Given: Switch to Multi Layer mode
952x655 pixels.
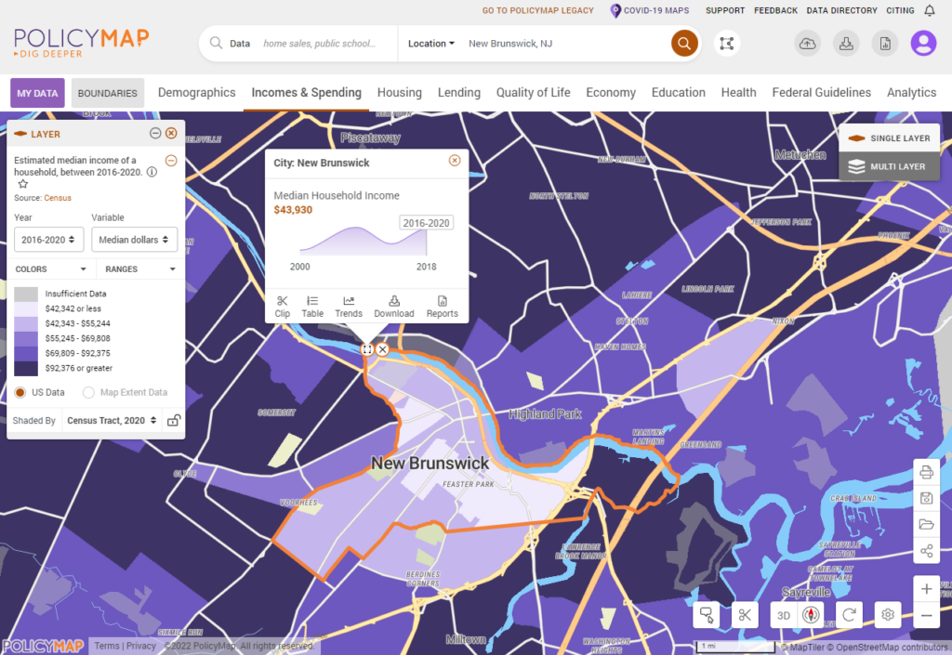Looking at the screenshot, I should pos(889,166).
